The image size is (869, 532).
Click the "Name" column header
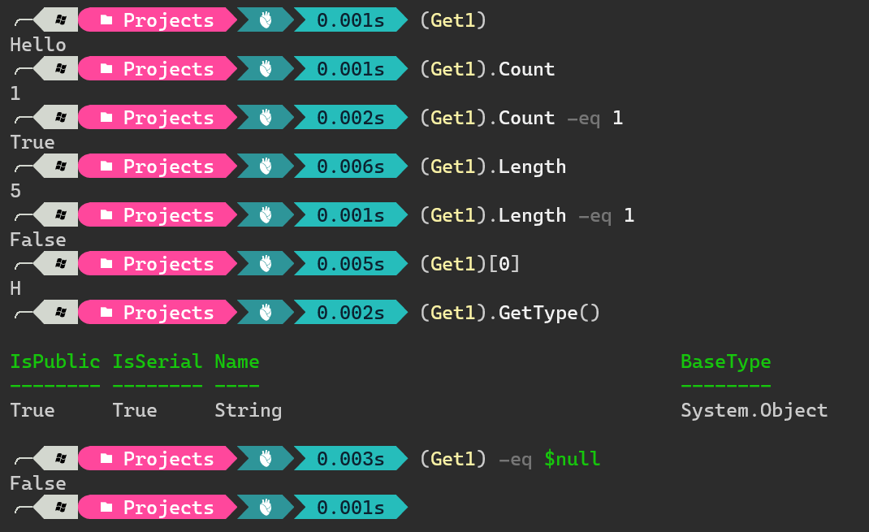[x=237, y=361]
